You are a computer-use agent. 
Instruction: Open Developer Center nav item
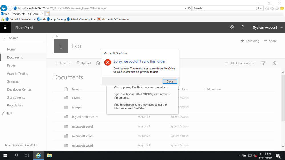coord(19,89)
